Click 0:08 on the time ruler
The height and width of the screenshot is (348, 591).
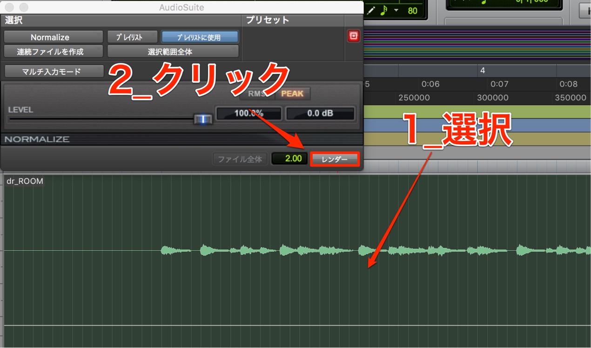tap(568, 84)
